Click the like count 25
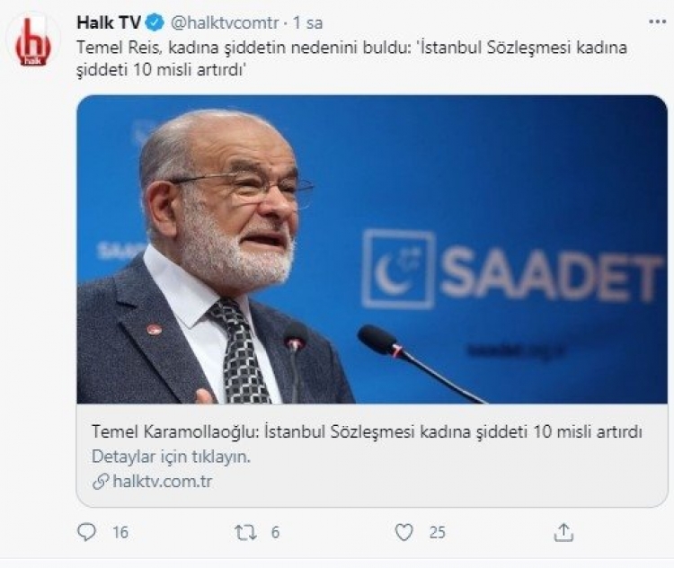Screen dimensions: 674x568 coord(437,532)
